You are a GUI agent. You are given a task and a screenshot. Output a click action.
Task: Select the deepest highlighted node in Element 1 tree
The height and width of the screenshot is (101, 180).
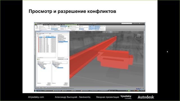point(44,69)
